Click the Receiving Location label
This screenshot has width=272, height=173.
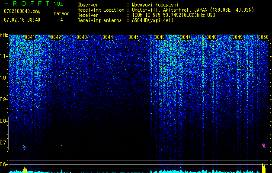point(101,10)
